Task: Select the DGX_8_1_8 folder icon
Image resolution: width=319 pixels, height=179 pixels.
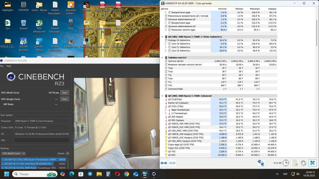Action: tap(8, 43)
